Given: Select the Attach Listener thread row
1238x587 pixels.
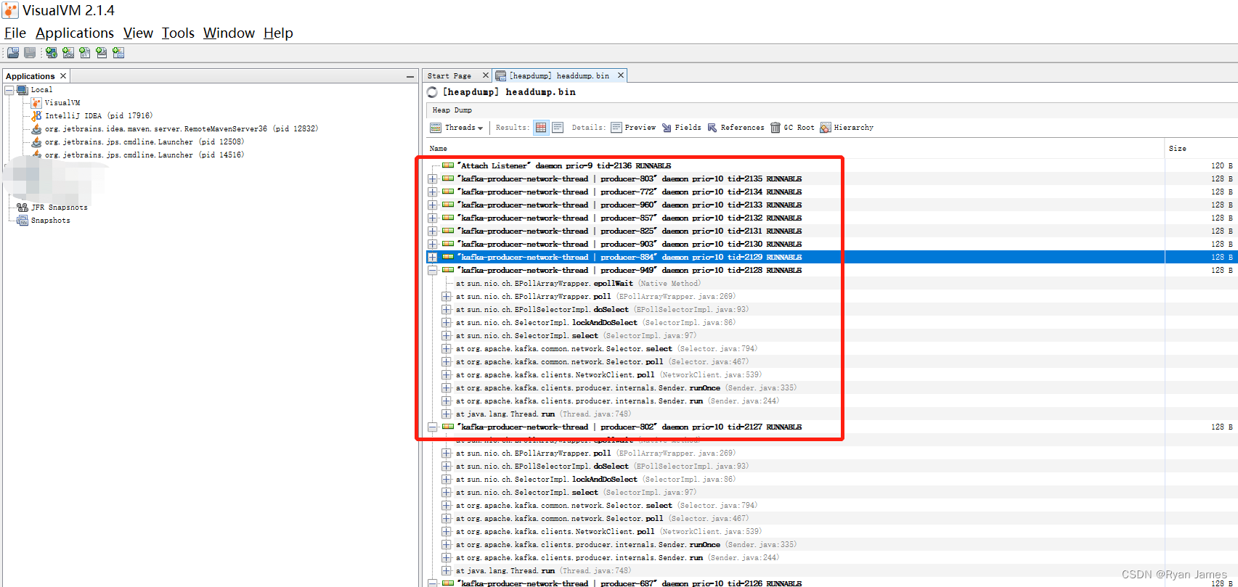Looking at the screenshot, I should pyautogui.click(x=831, y=165).
